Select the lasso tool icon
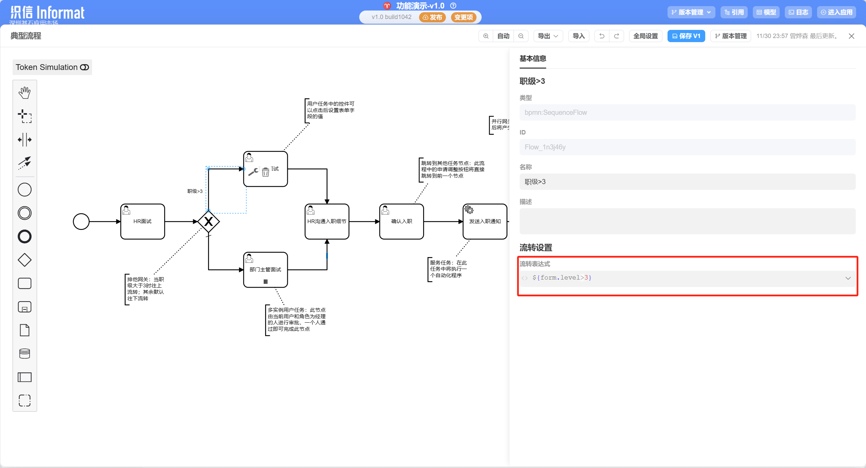Viewport: 866px width, 468px height. [24, 116]
